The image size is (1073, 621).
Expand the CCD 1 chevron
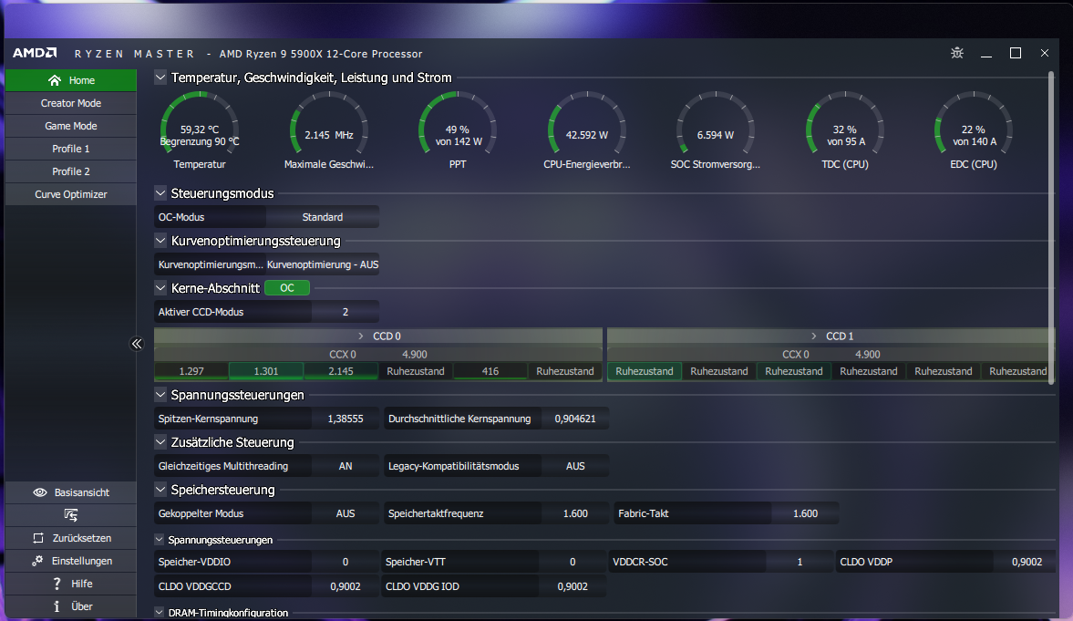pyautogui.click(x=814, y=336)
